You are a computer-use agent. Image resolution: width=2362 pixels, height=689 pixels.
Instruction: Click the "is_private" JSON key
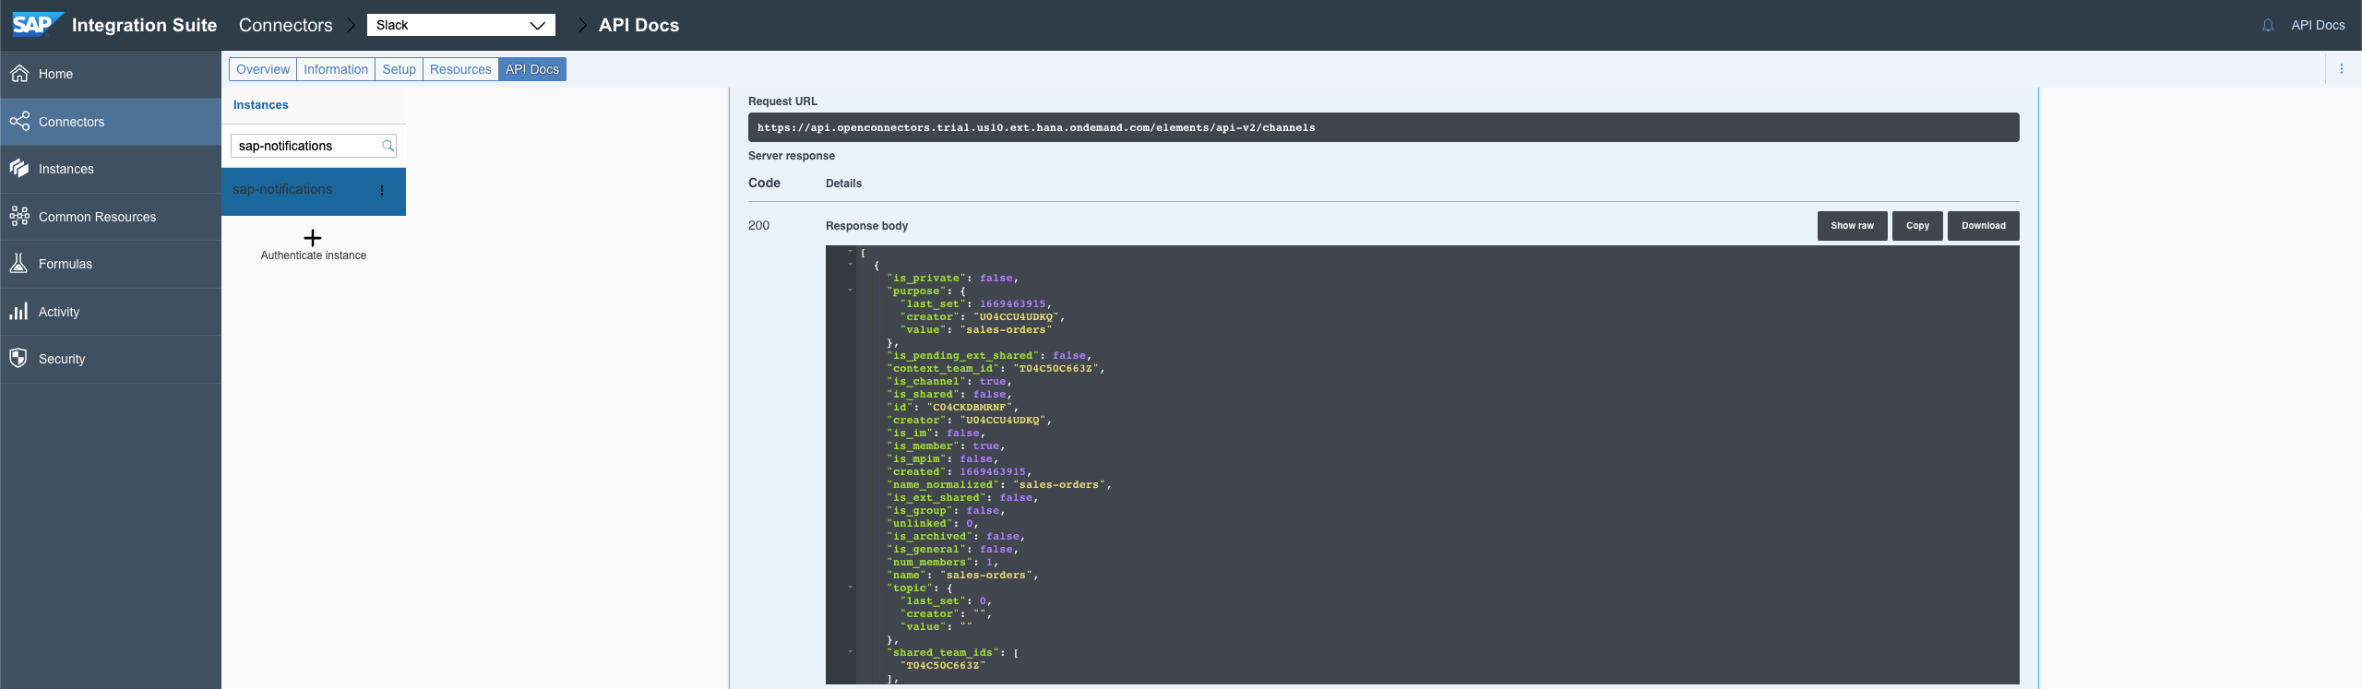coord(926,278)
